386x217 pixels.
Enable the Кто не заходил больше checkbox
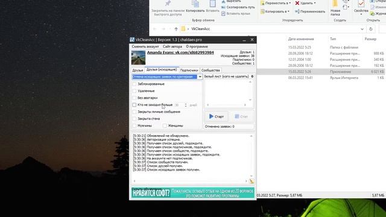[x=134, y=105]
